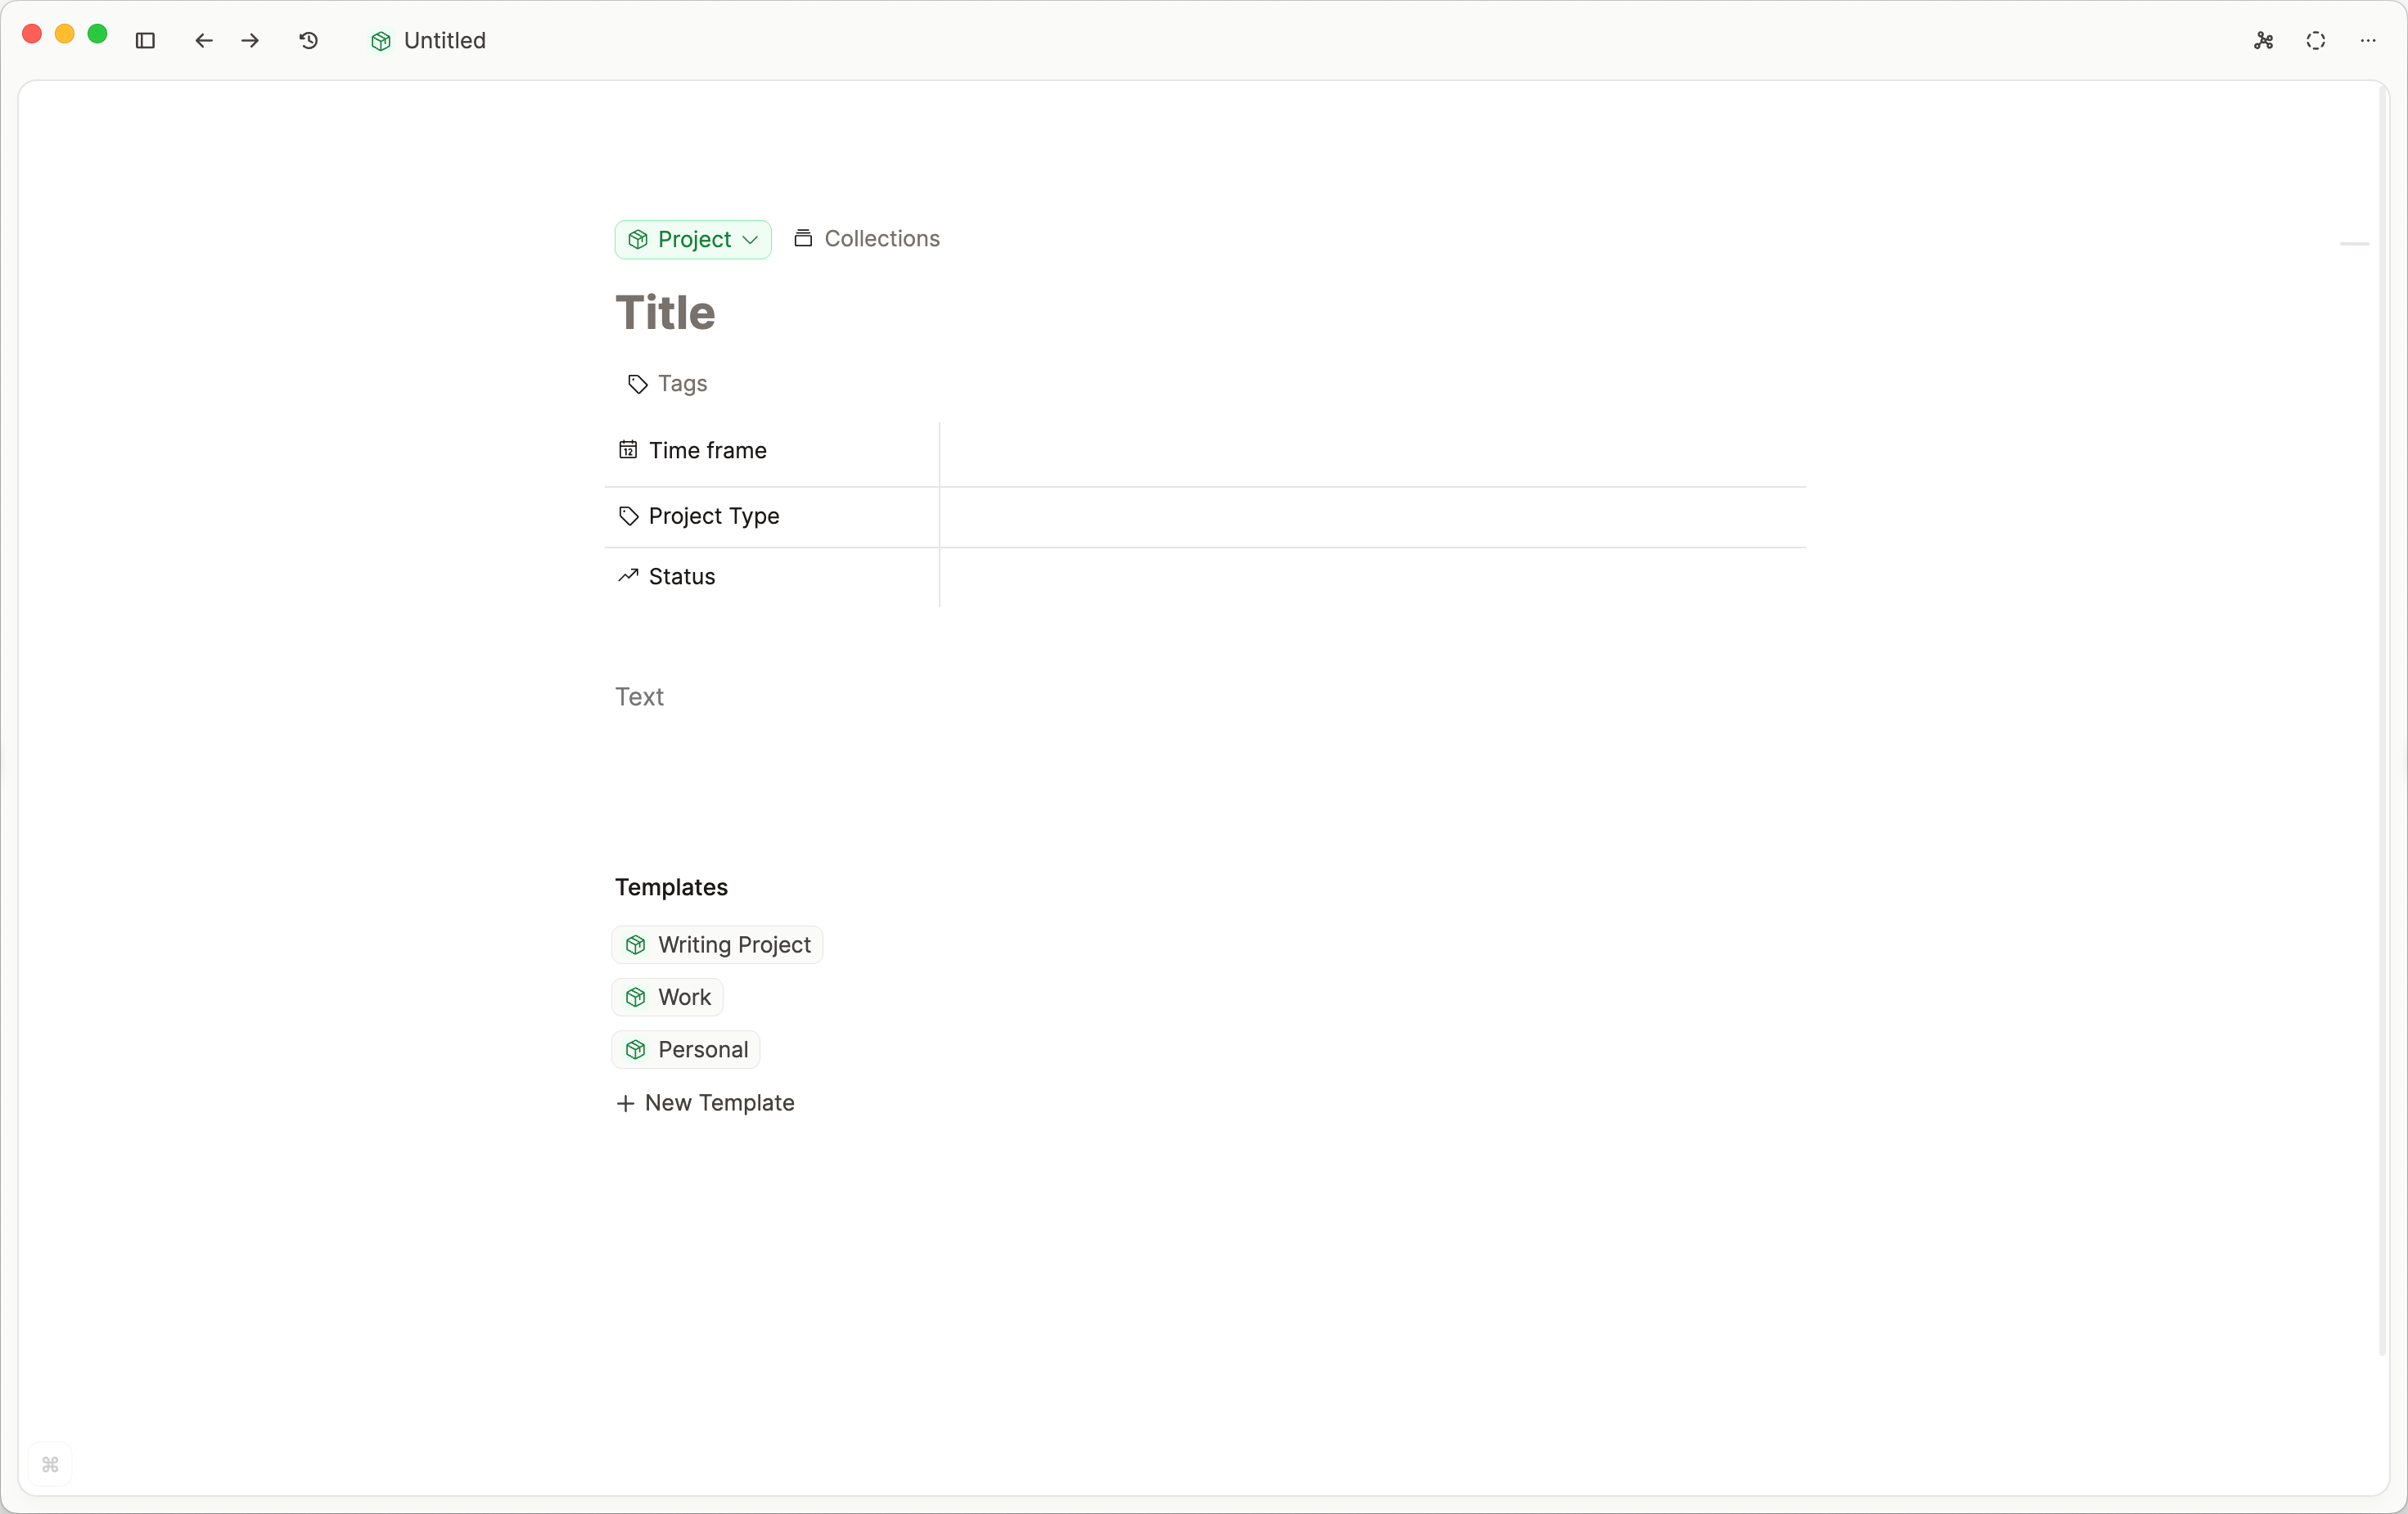The image size is (2408, 1514).
Task: Toggle the sidebar panel
Action: coord(145,41)
